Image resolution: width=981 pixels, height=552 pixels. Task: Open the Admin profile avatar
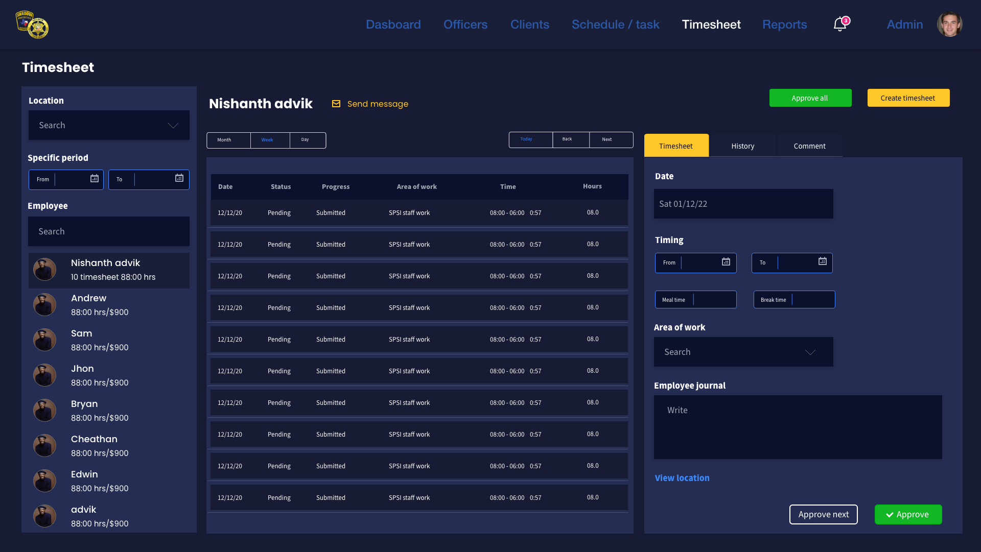tap(949, 25)
